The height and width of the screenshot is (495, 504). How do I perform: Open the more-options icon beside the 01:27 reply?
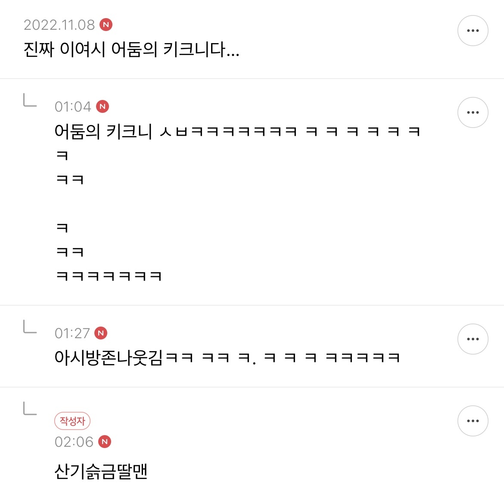click(x=473, y=339)
